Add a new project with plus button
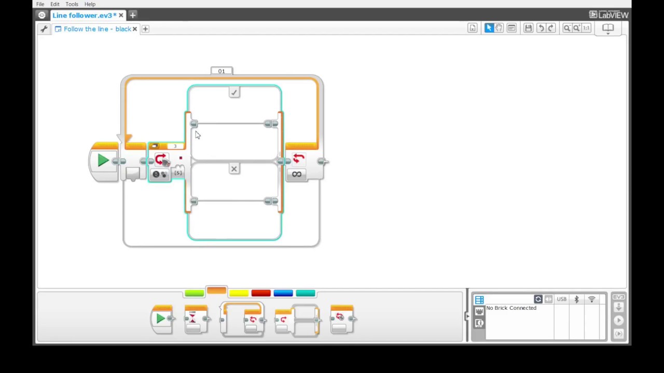Screen dimensions: 664x373 coord(133,15)
